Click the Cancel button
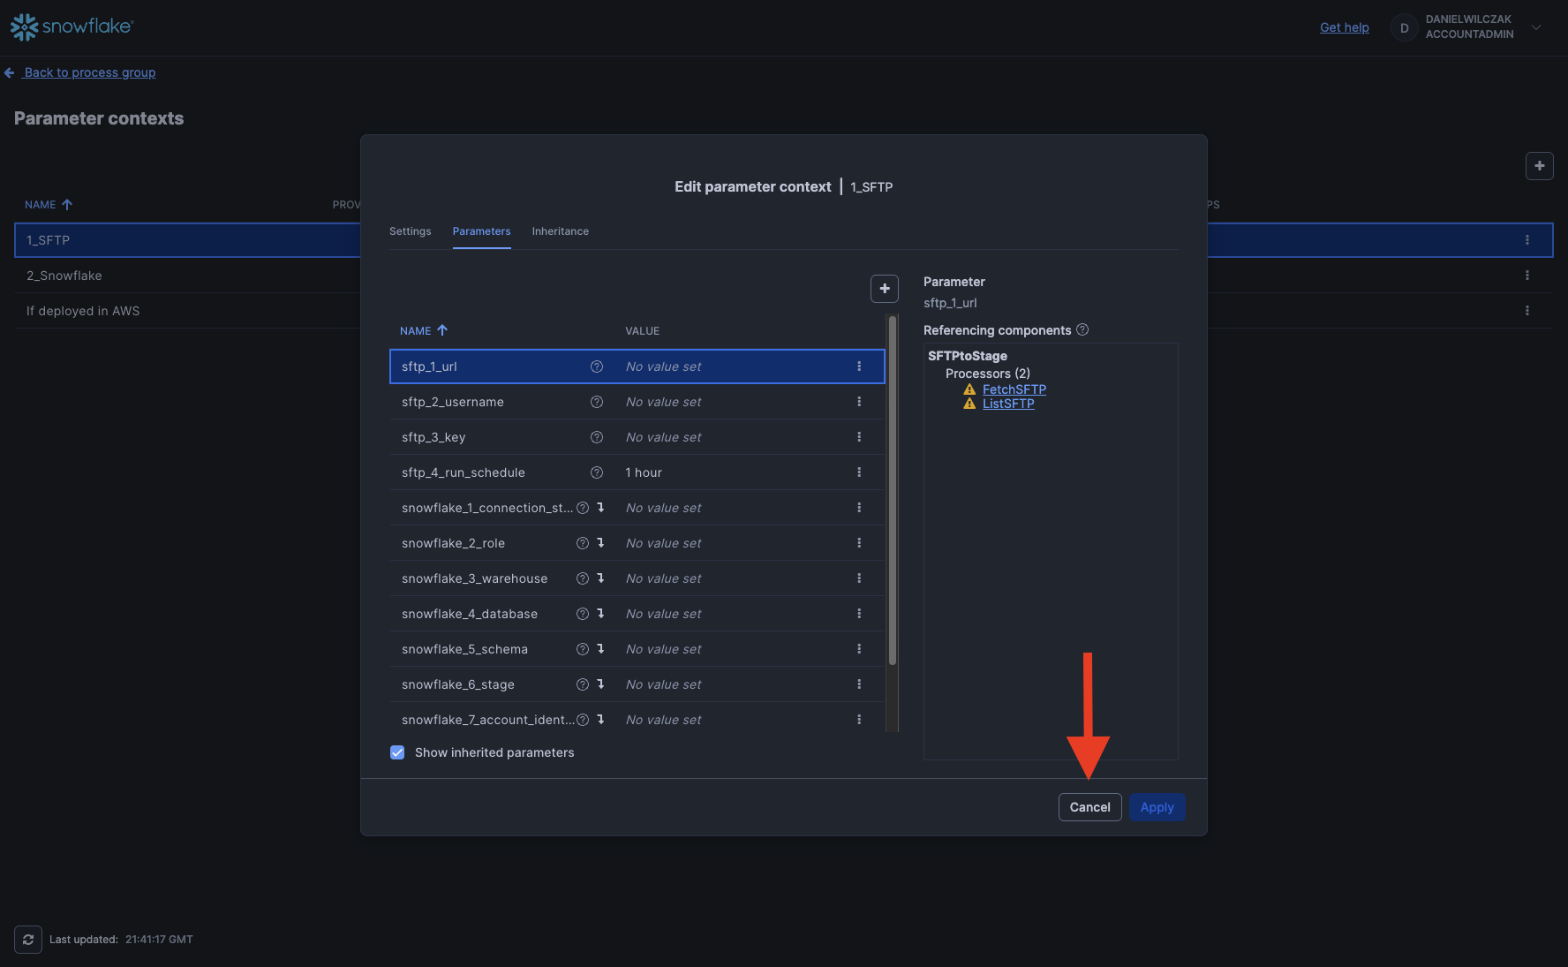1568x967 pixels. coord(1089,807)
